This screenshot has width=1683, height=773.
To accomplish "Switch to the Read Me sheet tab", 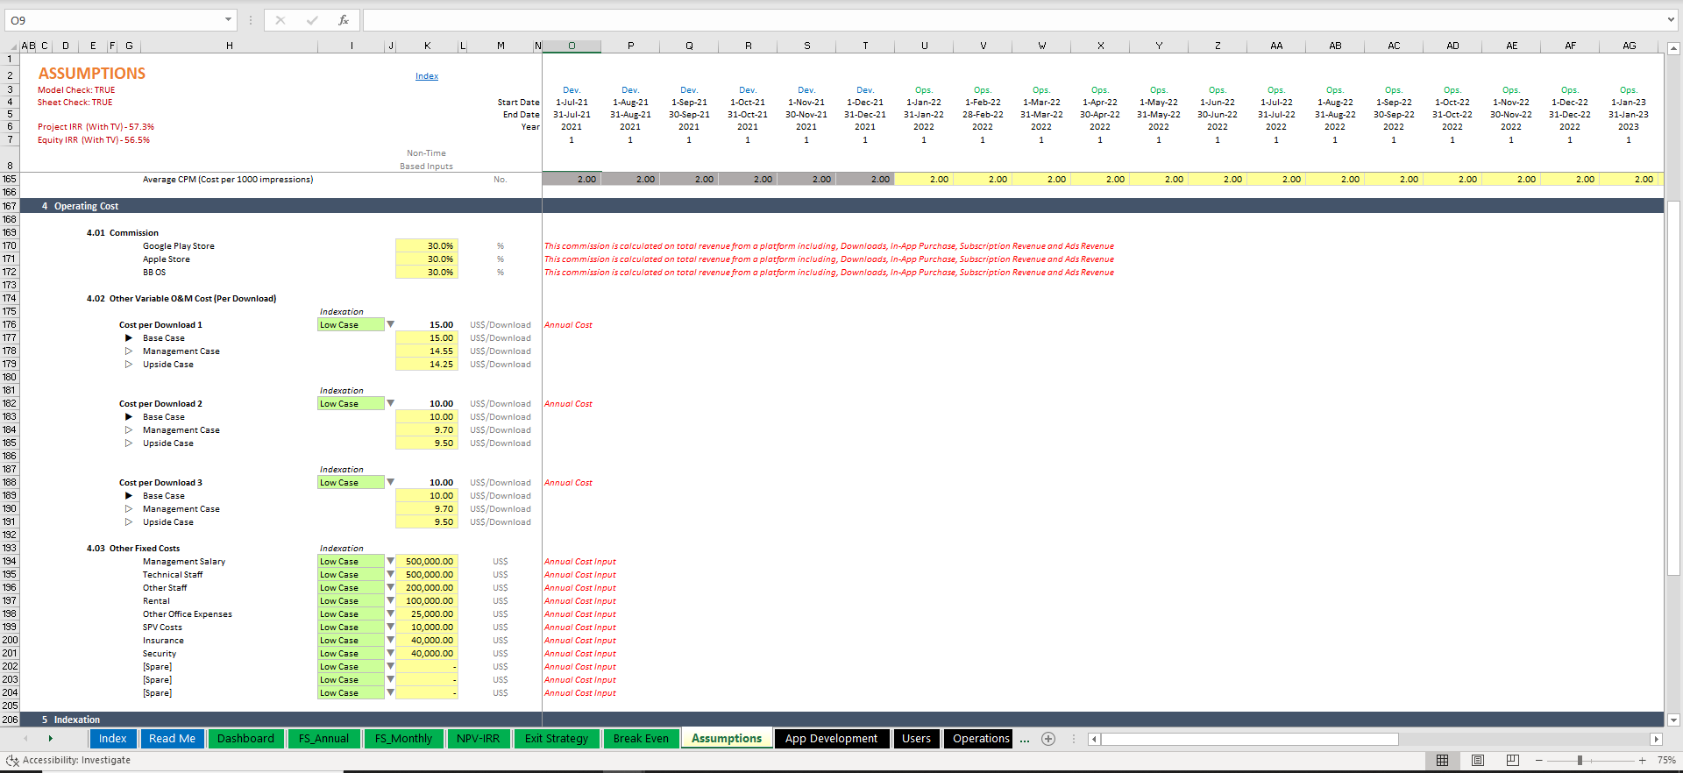I will click(172, 739).
